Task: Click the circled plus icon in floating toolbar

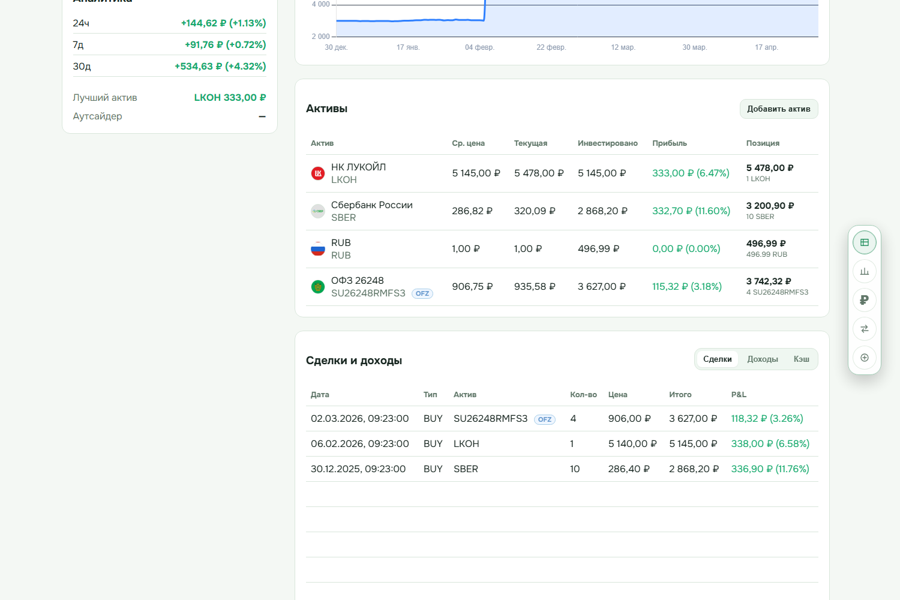Action: click(x=865, y=358)
